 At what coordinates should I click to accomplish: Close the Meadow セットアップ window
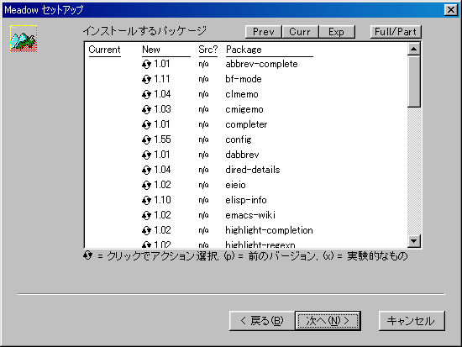tap(451, 10)
